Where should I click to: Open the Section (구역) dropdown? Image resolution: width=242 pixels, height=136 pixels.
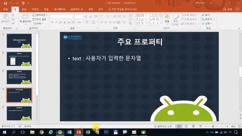pyautogui.click(x=38, y=23)
